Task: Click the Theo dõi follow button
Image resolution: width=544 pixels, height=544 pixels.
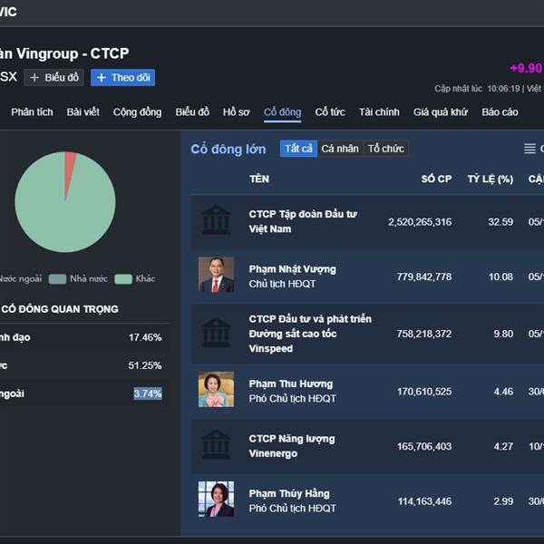Action: (x=122, y=77)
